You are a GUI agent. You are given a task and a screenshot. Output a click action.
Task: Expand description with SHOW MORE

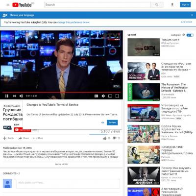click(61, 164)
